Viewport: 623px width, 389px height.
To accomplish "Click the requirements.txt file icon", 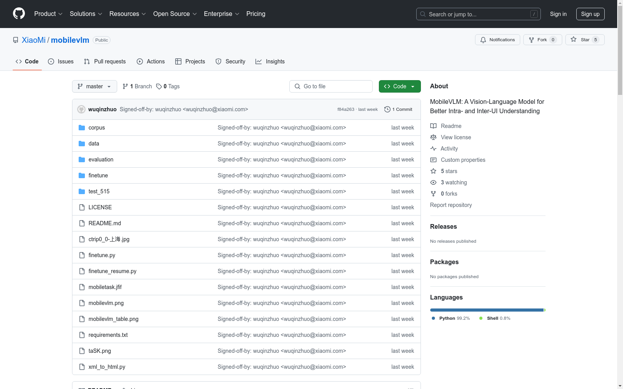I will pos(82,335).
